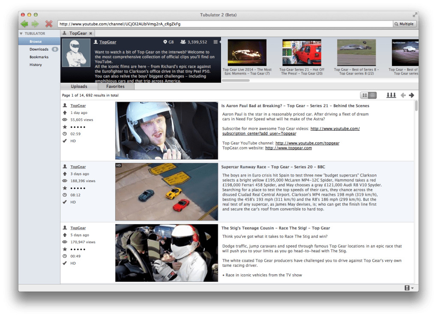Click upload arrow icon beside 5 days ago

[65, 235]
